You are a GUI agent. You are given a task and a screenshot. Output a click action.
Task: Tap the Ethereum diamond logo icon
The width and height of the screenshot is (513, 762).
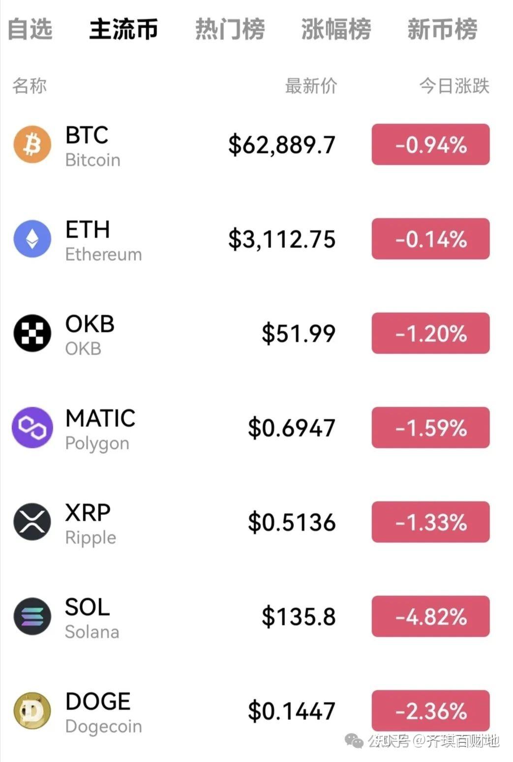[32, 239]
